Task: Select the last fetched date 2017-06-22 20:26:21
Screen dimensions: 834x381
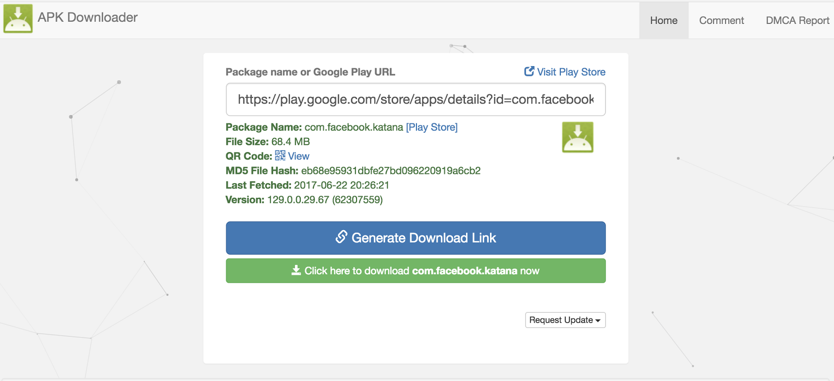Action: 341,185
